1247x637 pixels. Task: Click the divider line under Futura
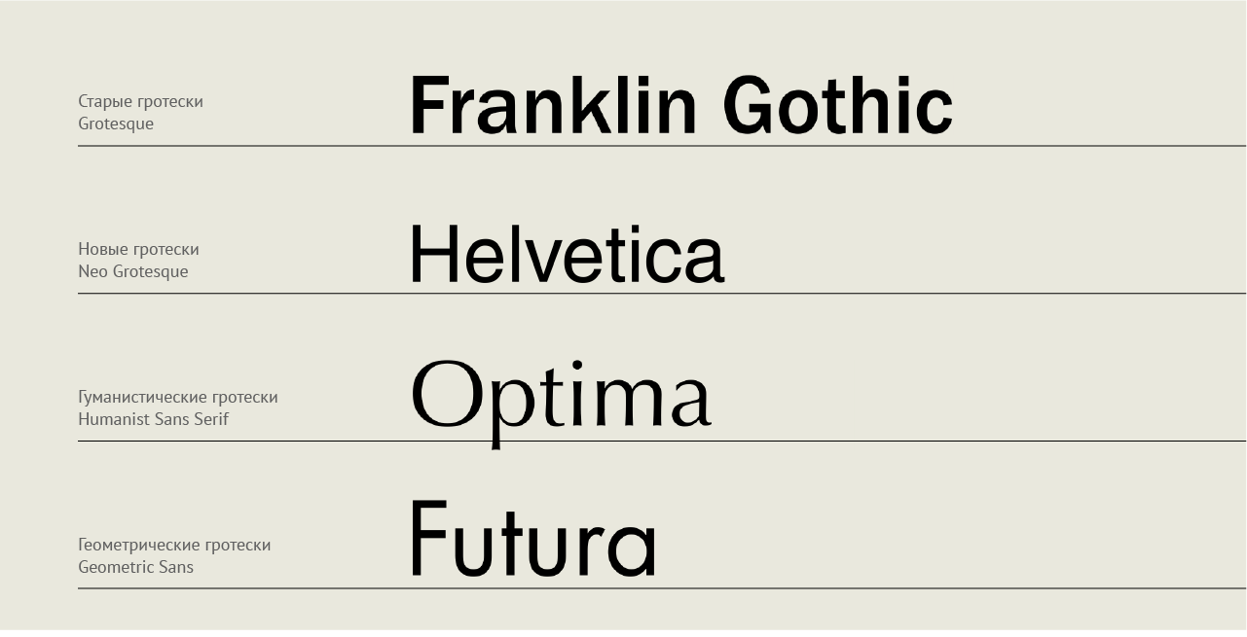pos(662,588)
